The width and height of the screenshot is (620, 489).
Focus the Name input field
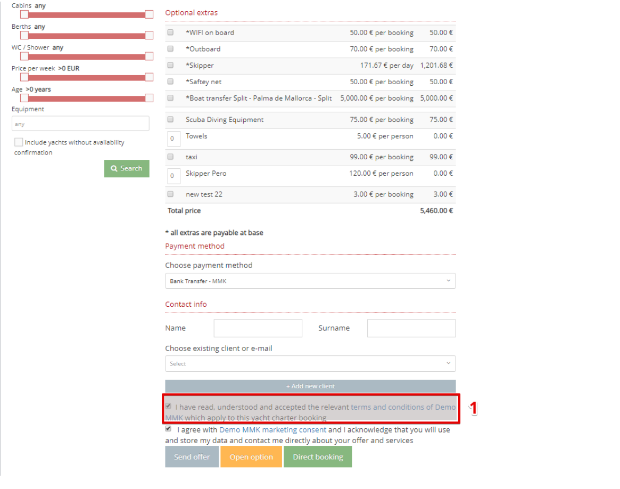pyautogui.click(x=258, y=328)
